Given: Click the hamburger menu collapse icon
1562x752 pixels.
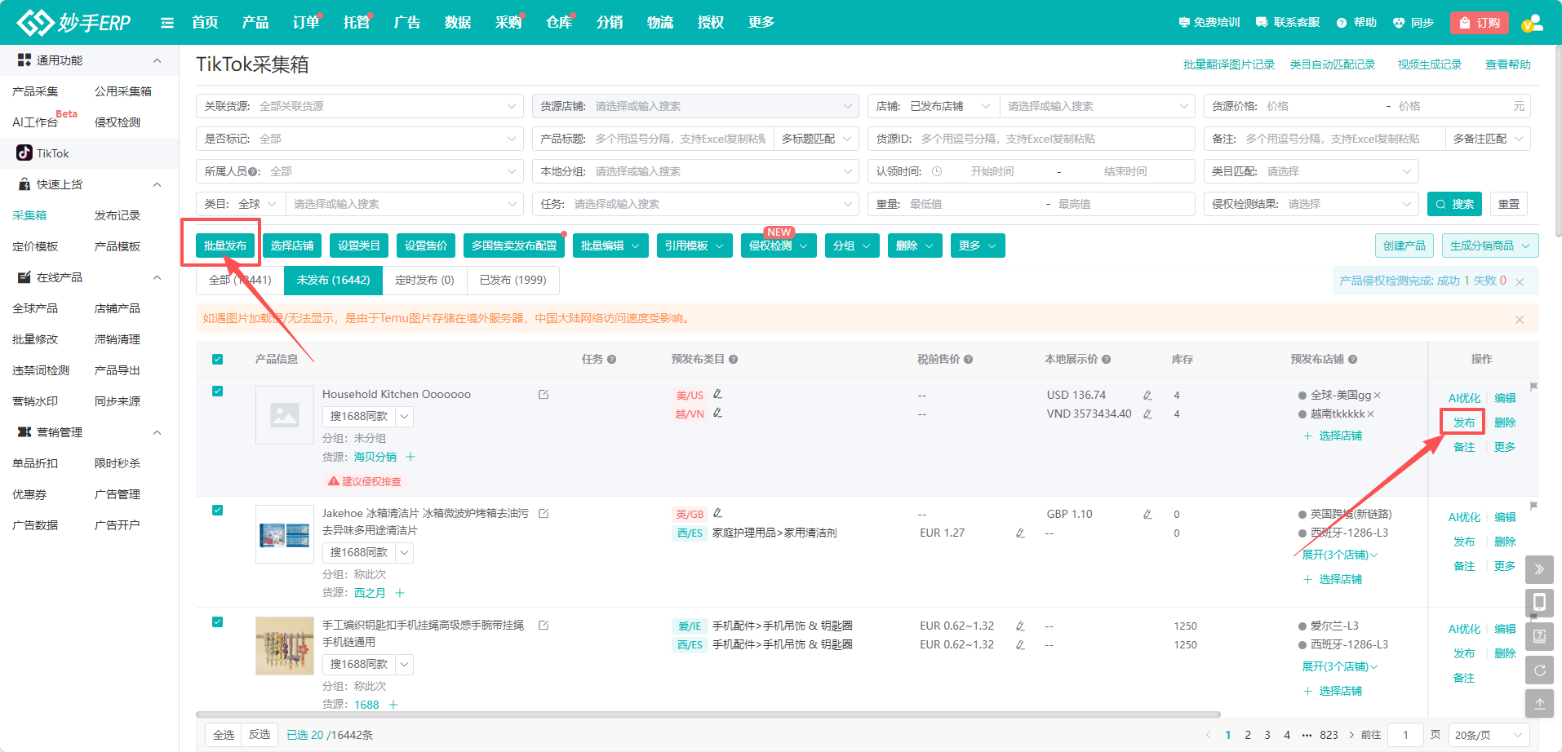Looking at the screenshot, I should [x=167, y=23].
